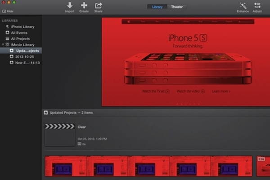Click the LIBRARIES section heading
Image resolution: width=270 pixels, height=180 pixels.
(x=9, y=21)
